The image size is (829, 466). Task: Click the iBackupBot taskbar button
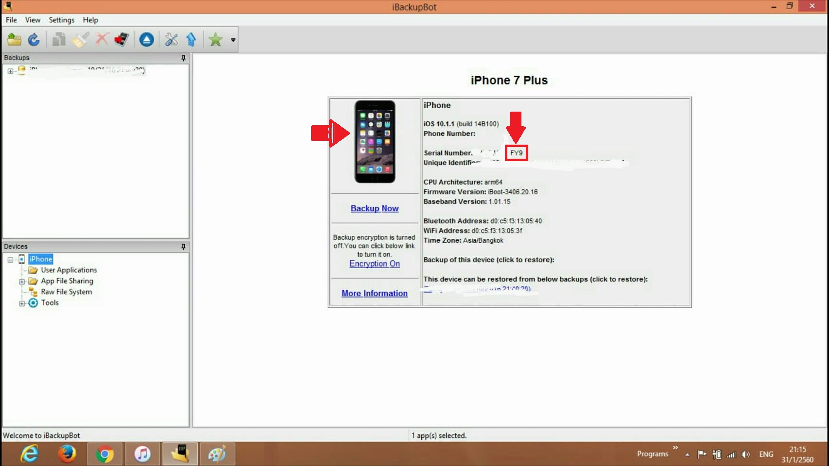180,454
